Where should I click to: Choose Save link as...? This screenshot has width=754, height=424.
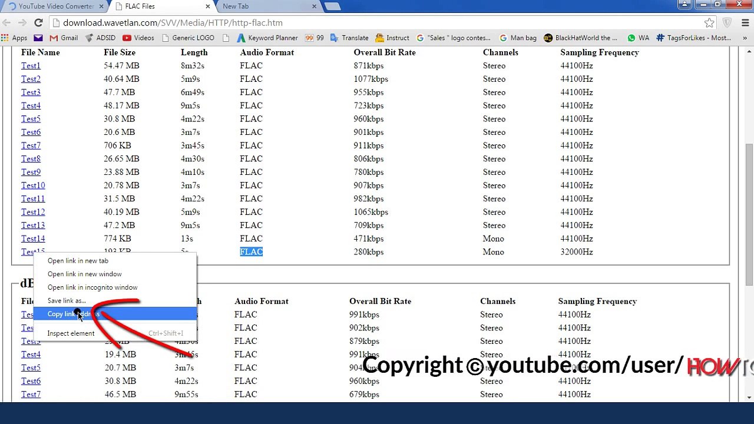coord(115,301)
